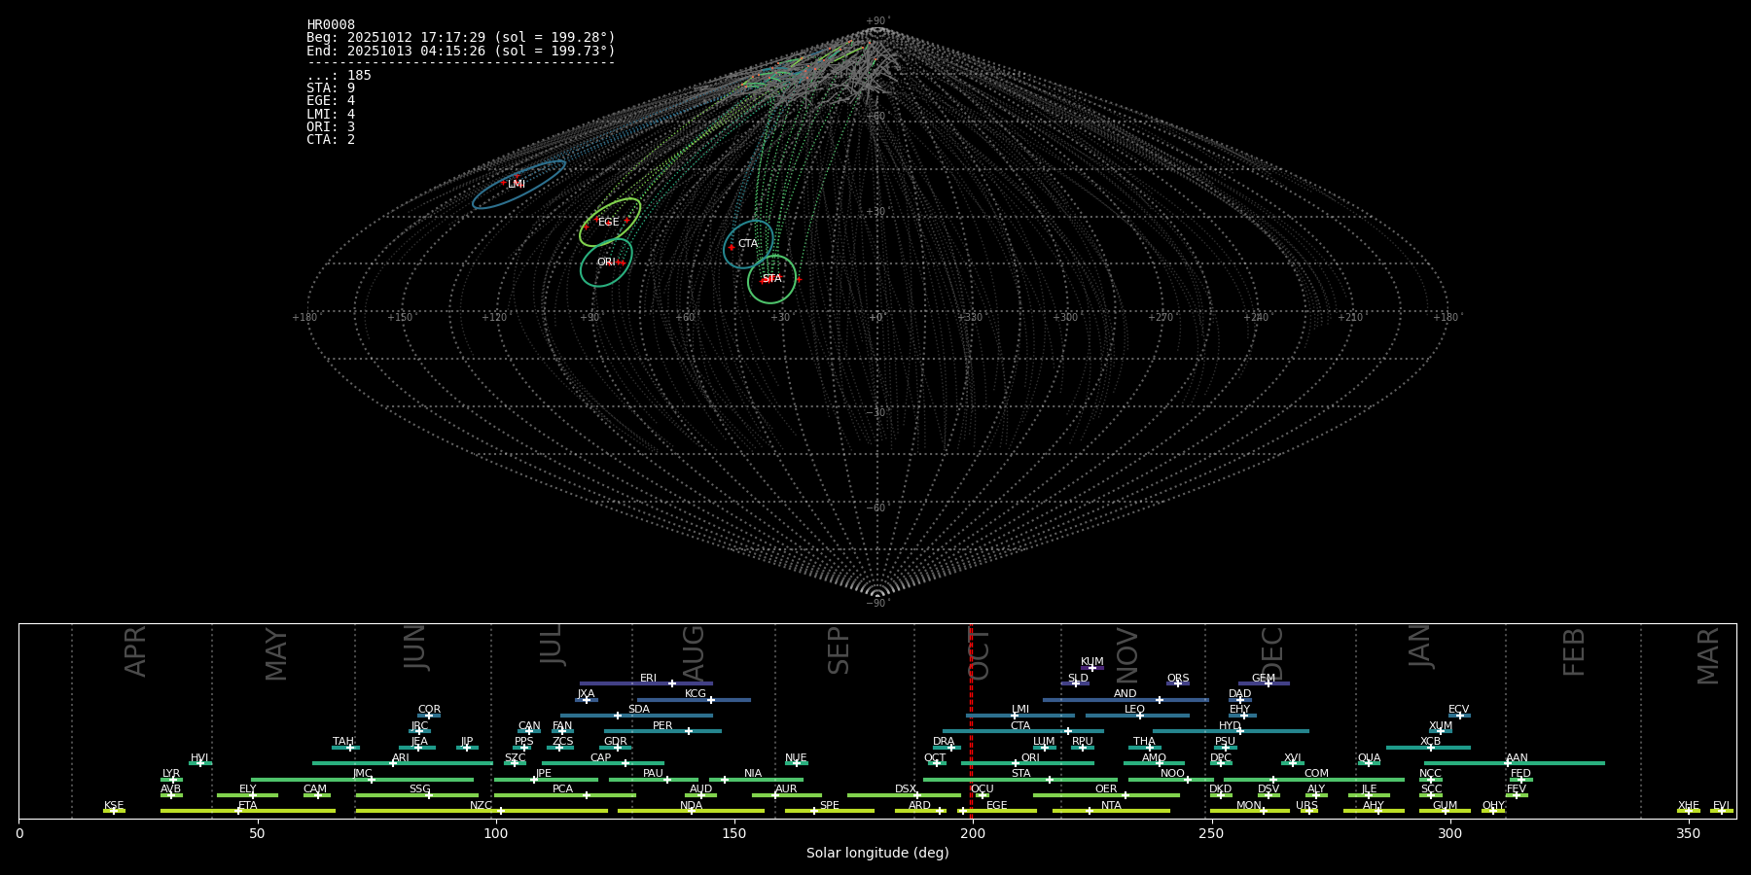This screenshot has width=1751, height=875.
Task: Click the KSE shower peak marker
Action: (114, 811)
